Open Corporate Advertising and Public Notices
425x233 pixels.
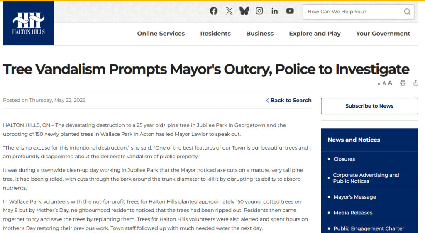366,178
